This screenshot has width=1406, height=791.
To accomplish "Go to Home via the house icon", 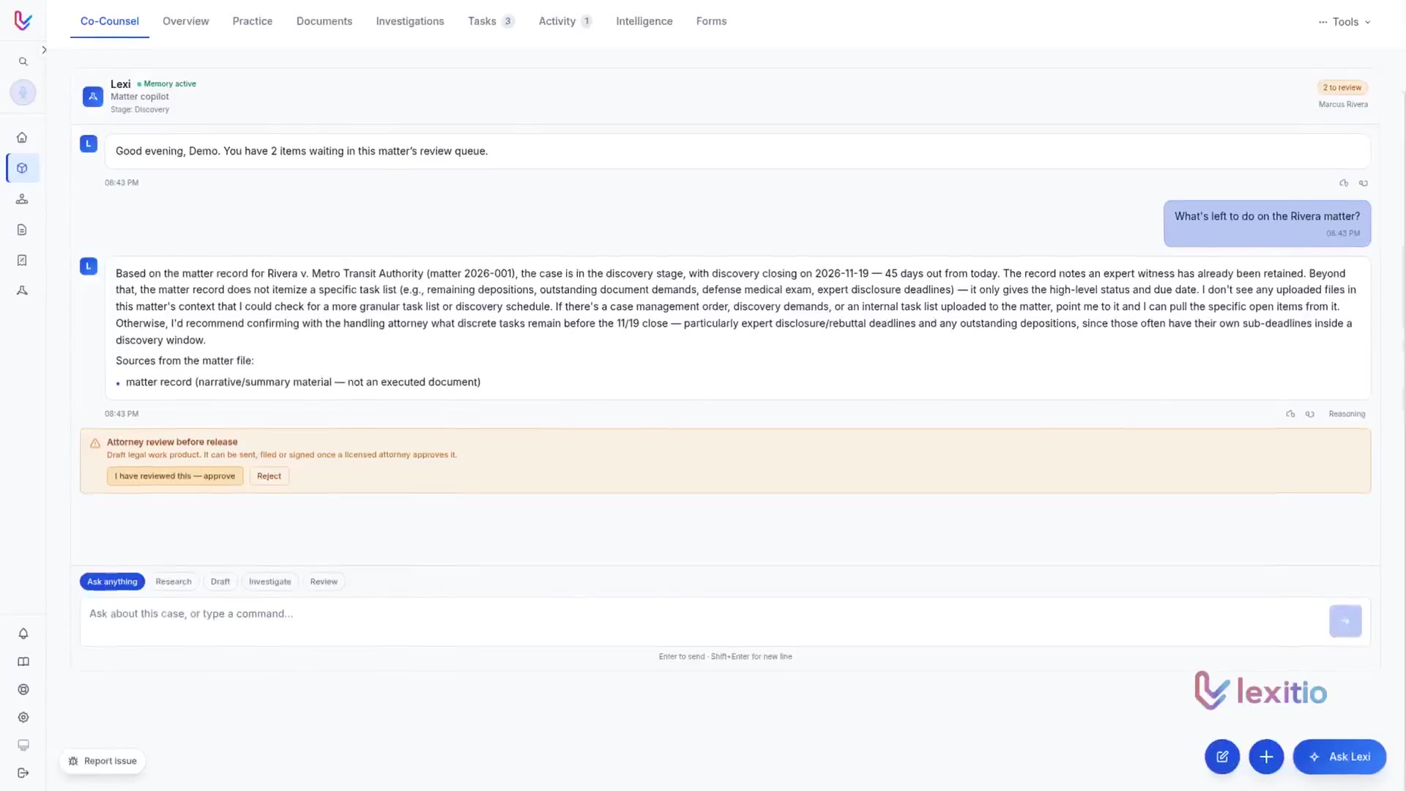I will pyautogui.click(x=22, y=138).
